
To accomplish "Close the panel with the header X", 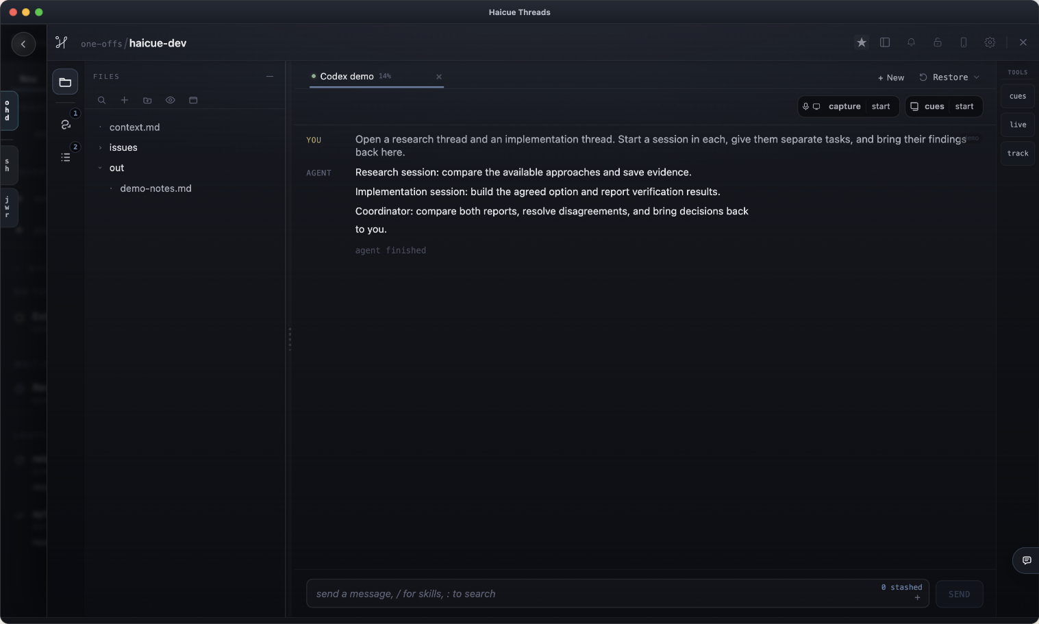I will point(1023,42).
